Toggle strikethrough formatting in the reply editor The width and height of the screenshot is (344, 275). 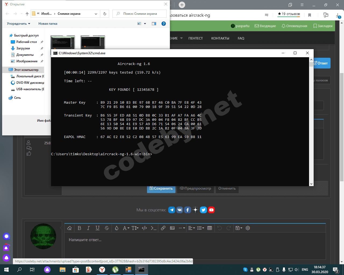pos(107,228)
